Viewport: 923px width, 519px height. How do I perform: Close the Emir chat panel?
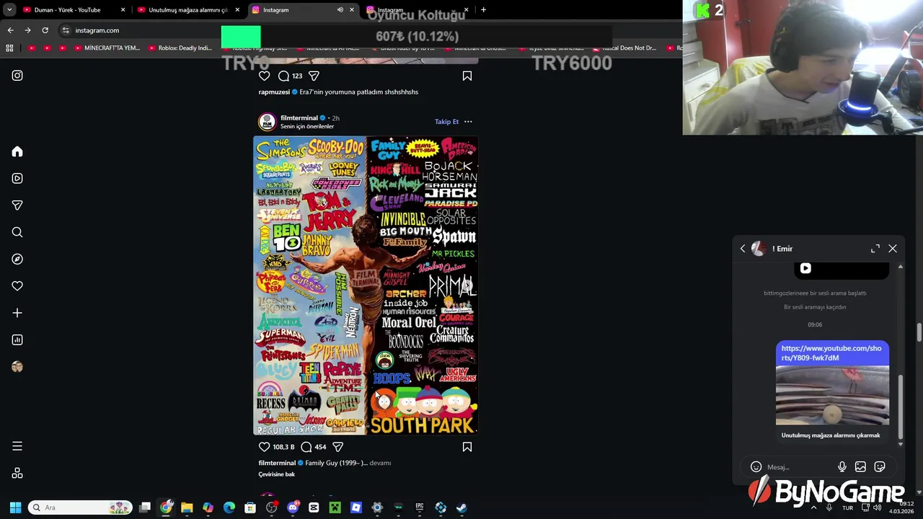click(893, 249)
